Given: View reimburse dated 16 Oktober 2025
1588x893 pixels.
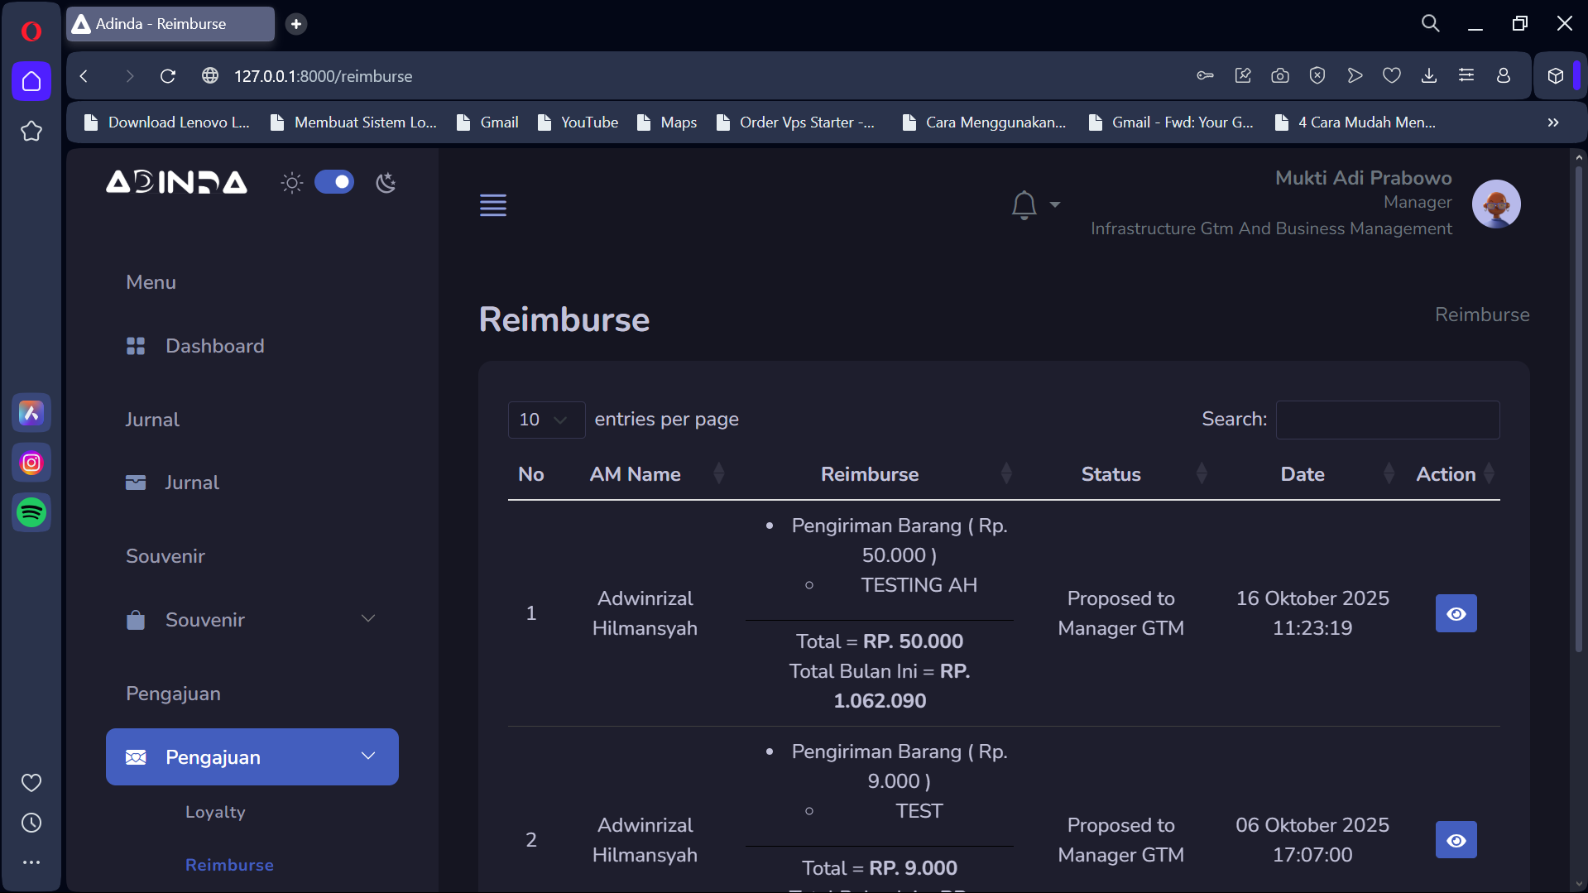Looking at the screenshot, I should 1456,613.
